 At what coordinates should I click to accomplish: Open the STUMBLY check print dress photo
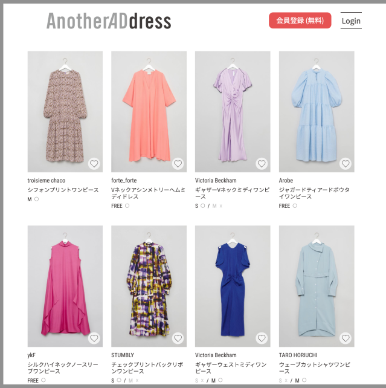[149, 286]
